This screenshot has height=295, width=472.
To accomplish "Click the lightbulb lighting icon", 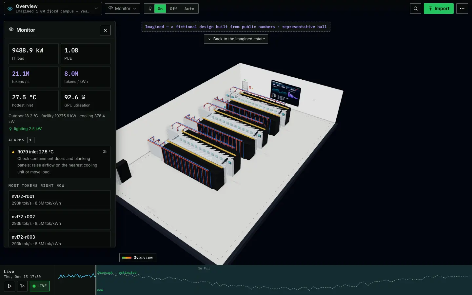I will coord(150,9).
